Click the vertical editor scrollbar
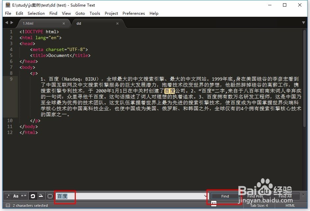The image size is (310, 211). pyautogui.click(x=304, y=78)
